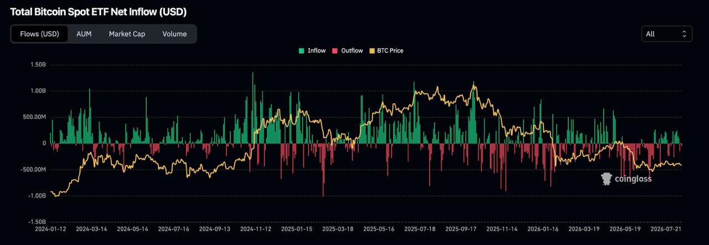Click the 2026-05-19 date label
709x245 pixels.
(624, 228)
